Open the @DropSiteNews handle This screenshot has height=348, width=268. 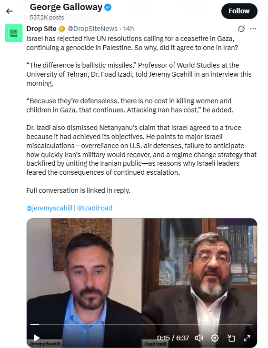click(x=92, y=29)
